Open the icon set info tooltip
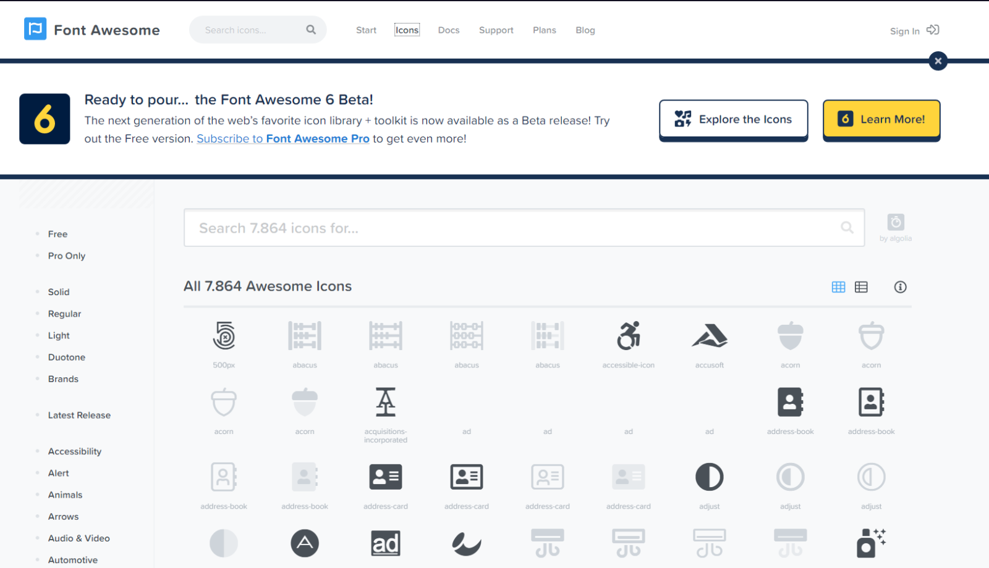The width and height of the screenshot is (989, 568). 900,286
